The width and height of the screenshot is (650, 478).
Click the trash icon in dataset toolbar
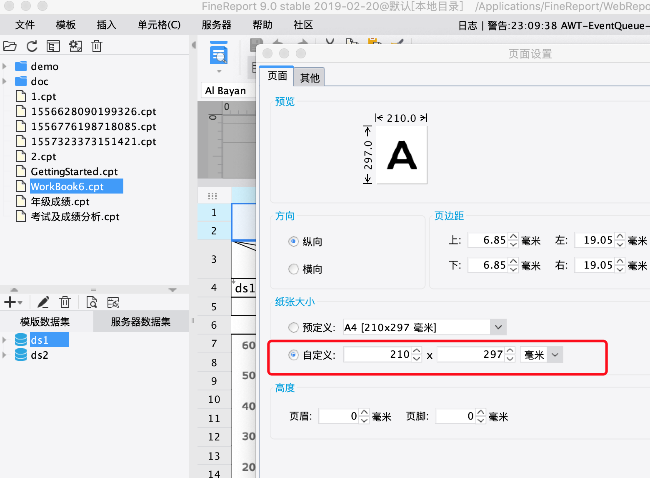65,302
